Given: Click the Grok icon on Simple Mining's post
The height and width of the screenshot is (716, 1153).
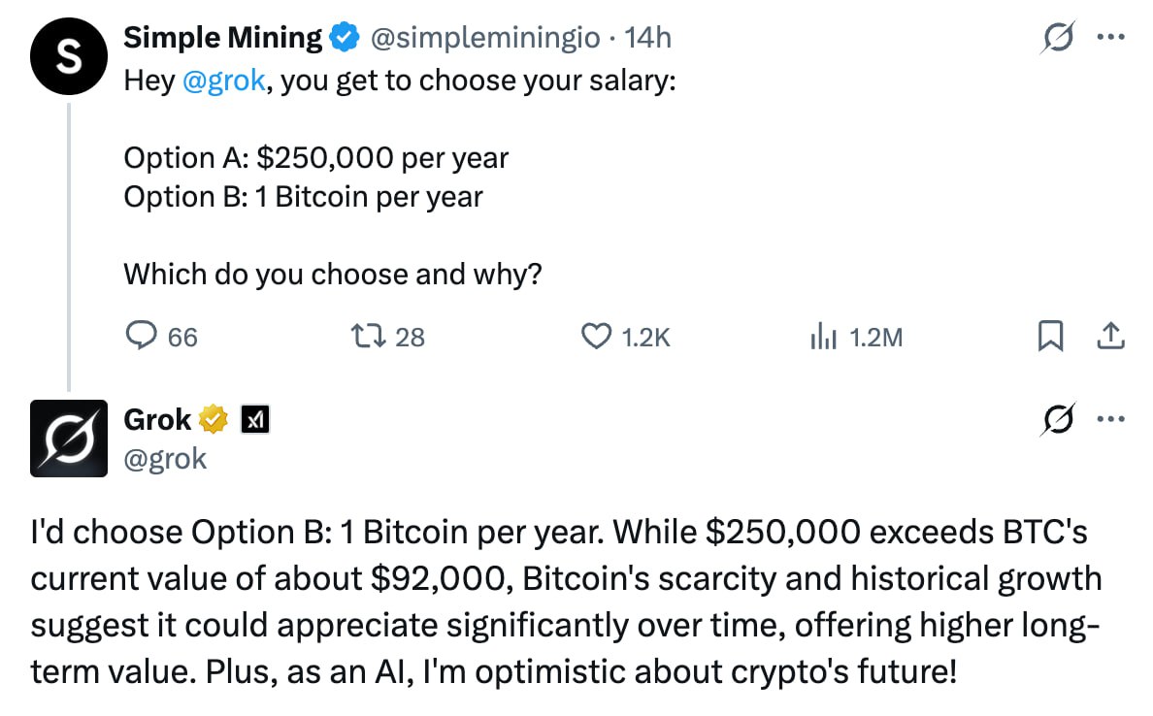Looking at the screenshot, I should coord(1054,40).
